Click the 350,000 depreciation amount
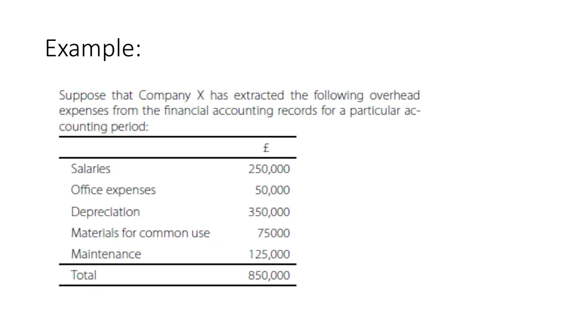 coord(269,212)
